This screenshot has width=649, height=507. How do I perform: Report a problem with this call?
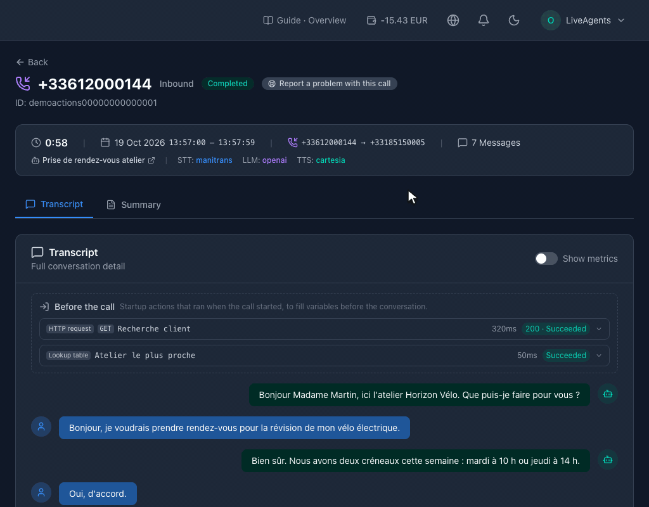click(330, 84)
